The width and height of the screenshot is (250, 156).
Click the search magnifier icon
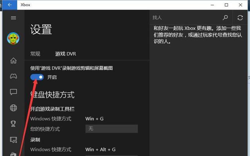[225, 18]
